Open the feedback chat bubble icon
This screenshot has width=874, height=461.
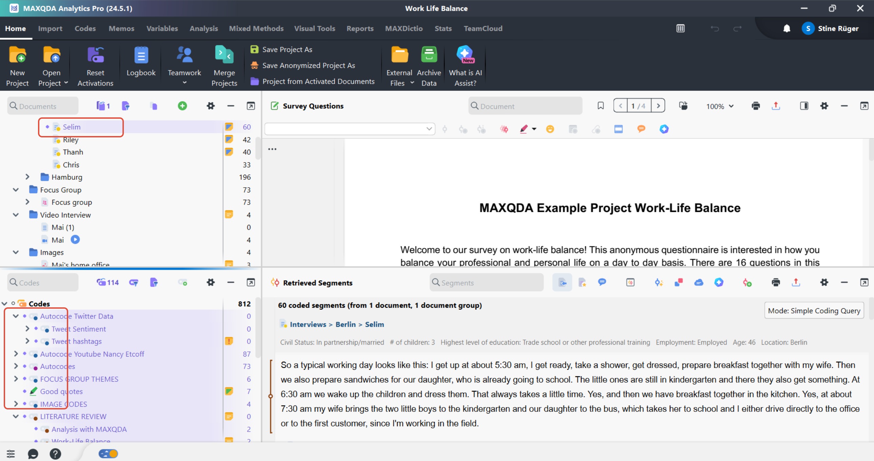coord(33,454)
